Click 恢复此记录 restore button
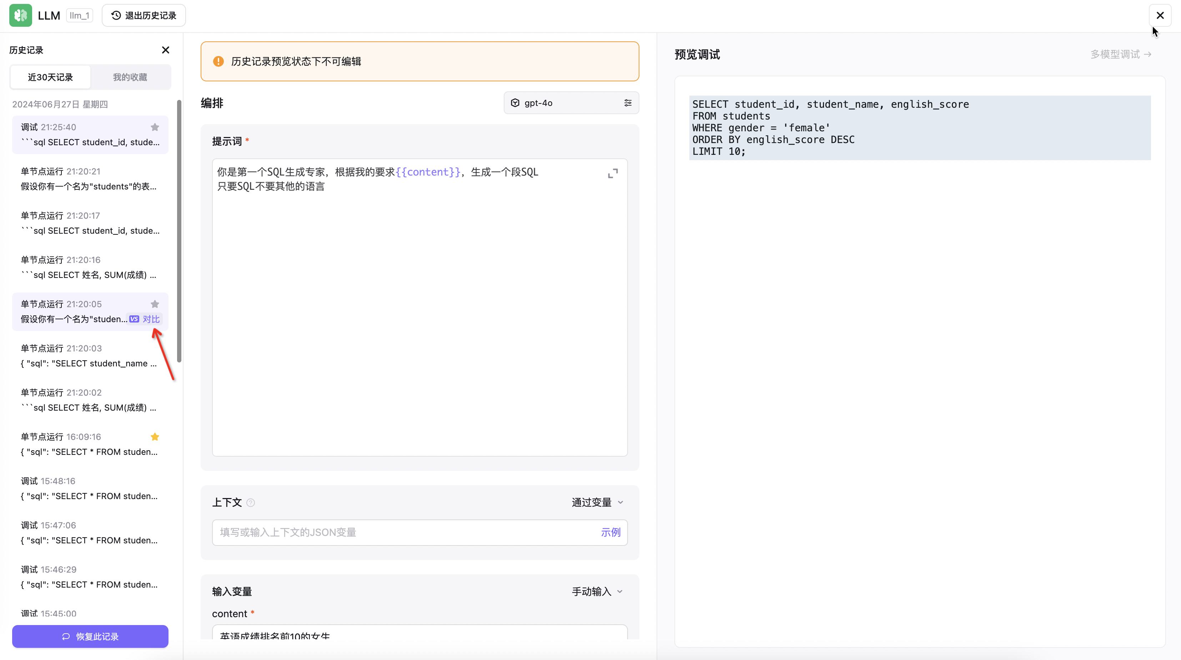The width and height of the screenshot is (1181, 660). (x=90, y=636)
